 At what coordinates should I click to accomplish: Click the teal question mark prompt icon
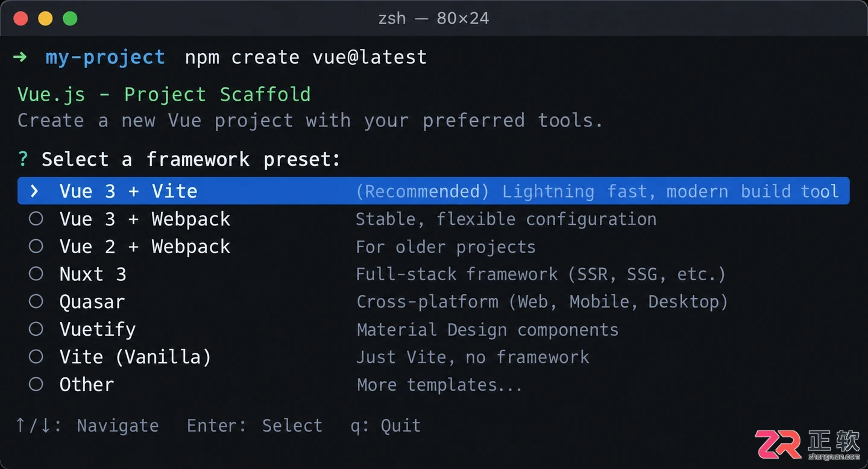click(x=23, y=160)
